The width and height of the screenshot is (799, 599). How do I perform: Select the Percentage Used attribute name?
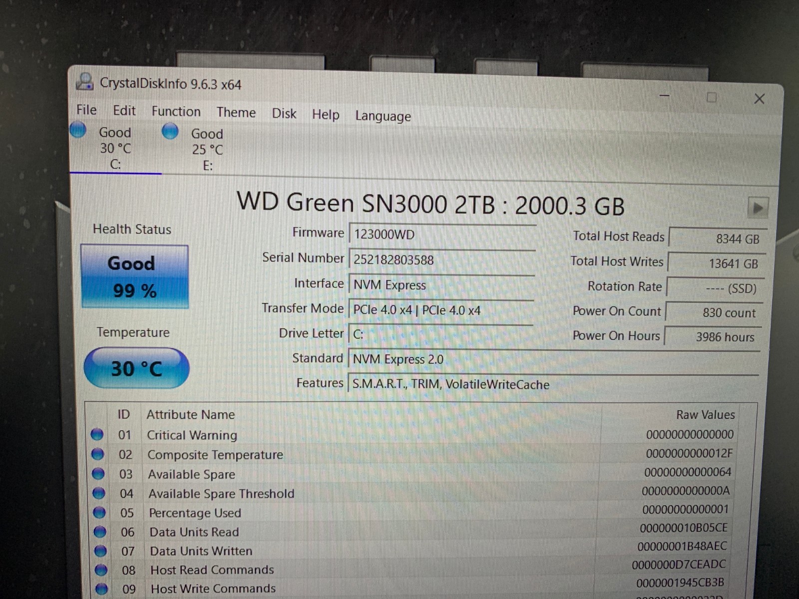tap(195, 513)
